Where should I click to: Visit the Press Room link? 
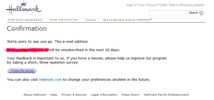coord(131,95)
